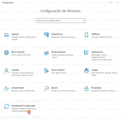Viewport: 121px width, 120px height.
Task: Click 'Buscar mis archivos, permisos' description
Action: click(x=63, y=91)
